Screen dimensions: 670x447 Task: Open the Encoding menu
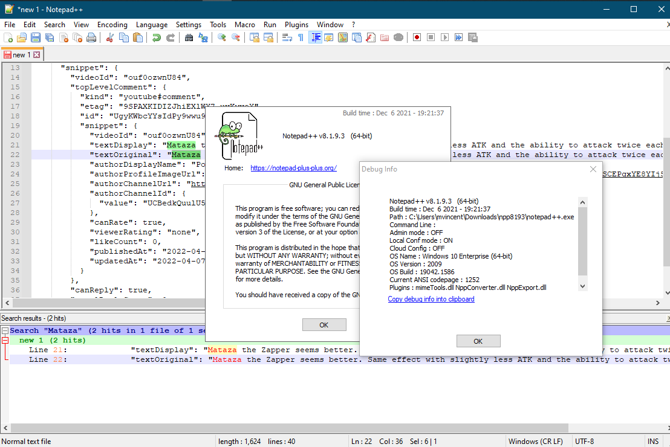click(x=112, y=25)
